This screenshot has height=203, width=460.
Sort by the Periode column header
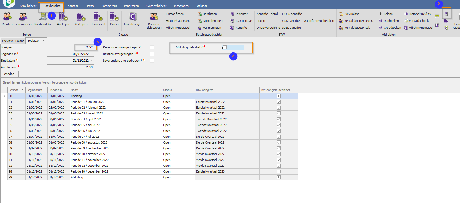pyautogui.click(x=14, y=90)
